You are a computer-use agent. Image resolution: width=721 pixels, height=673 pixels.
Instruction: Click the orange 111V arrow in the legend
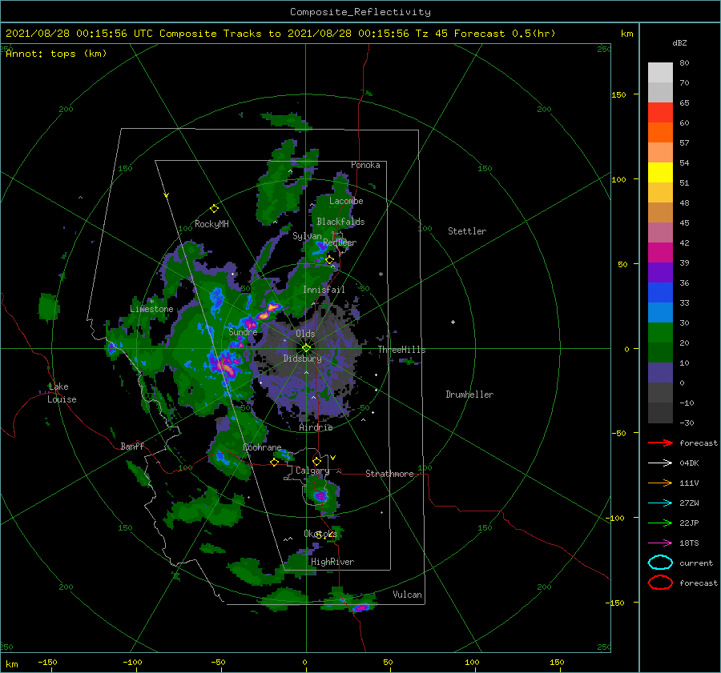[660, 483]
